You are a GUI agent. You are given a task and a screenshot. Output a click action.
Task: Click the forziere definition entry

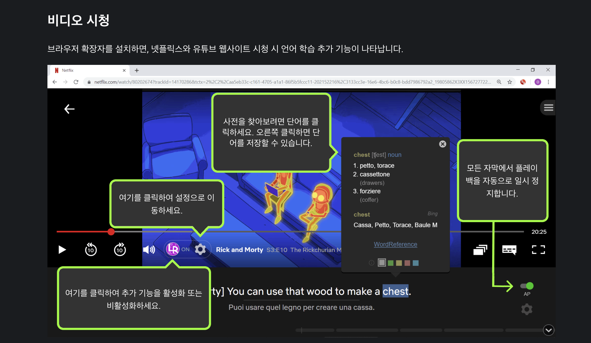(367, 191)
